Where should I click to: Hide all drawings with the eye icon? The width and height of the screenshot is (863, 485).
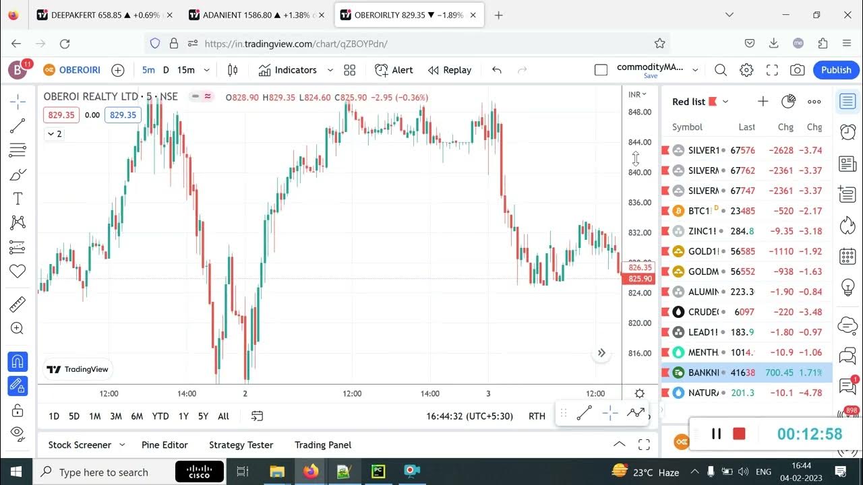point(18,433)
